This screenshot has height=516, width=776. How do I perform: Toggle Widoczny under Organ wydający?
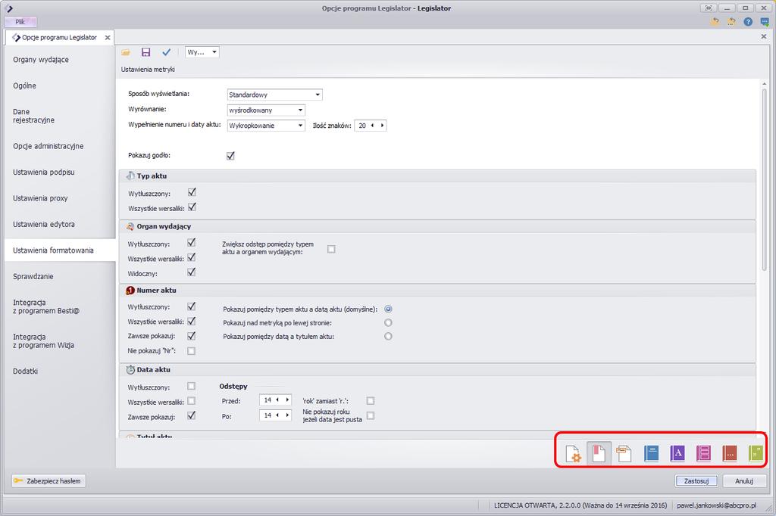(191, 272)
